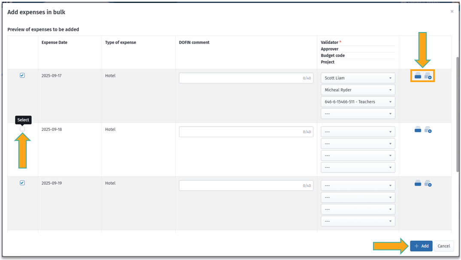The image size is (461, 260).
Task: Uncheck the 2025-09-19 expense checkbox
Action: click(x=22, y=183)
